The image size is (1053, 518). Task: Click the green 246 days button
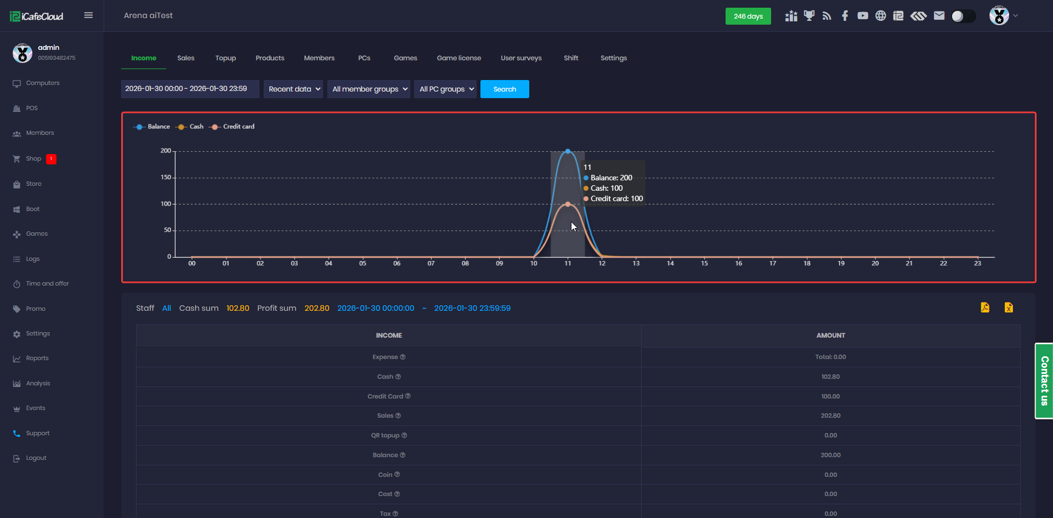pos(748,16)
